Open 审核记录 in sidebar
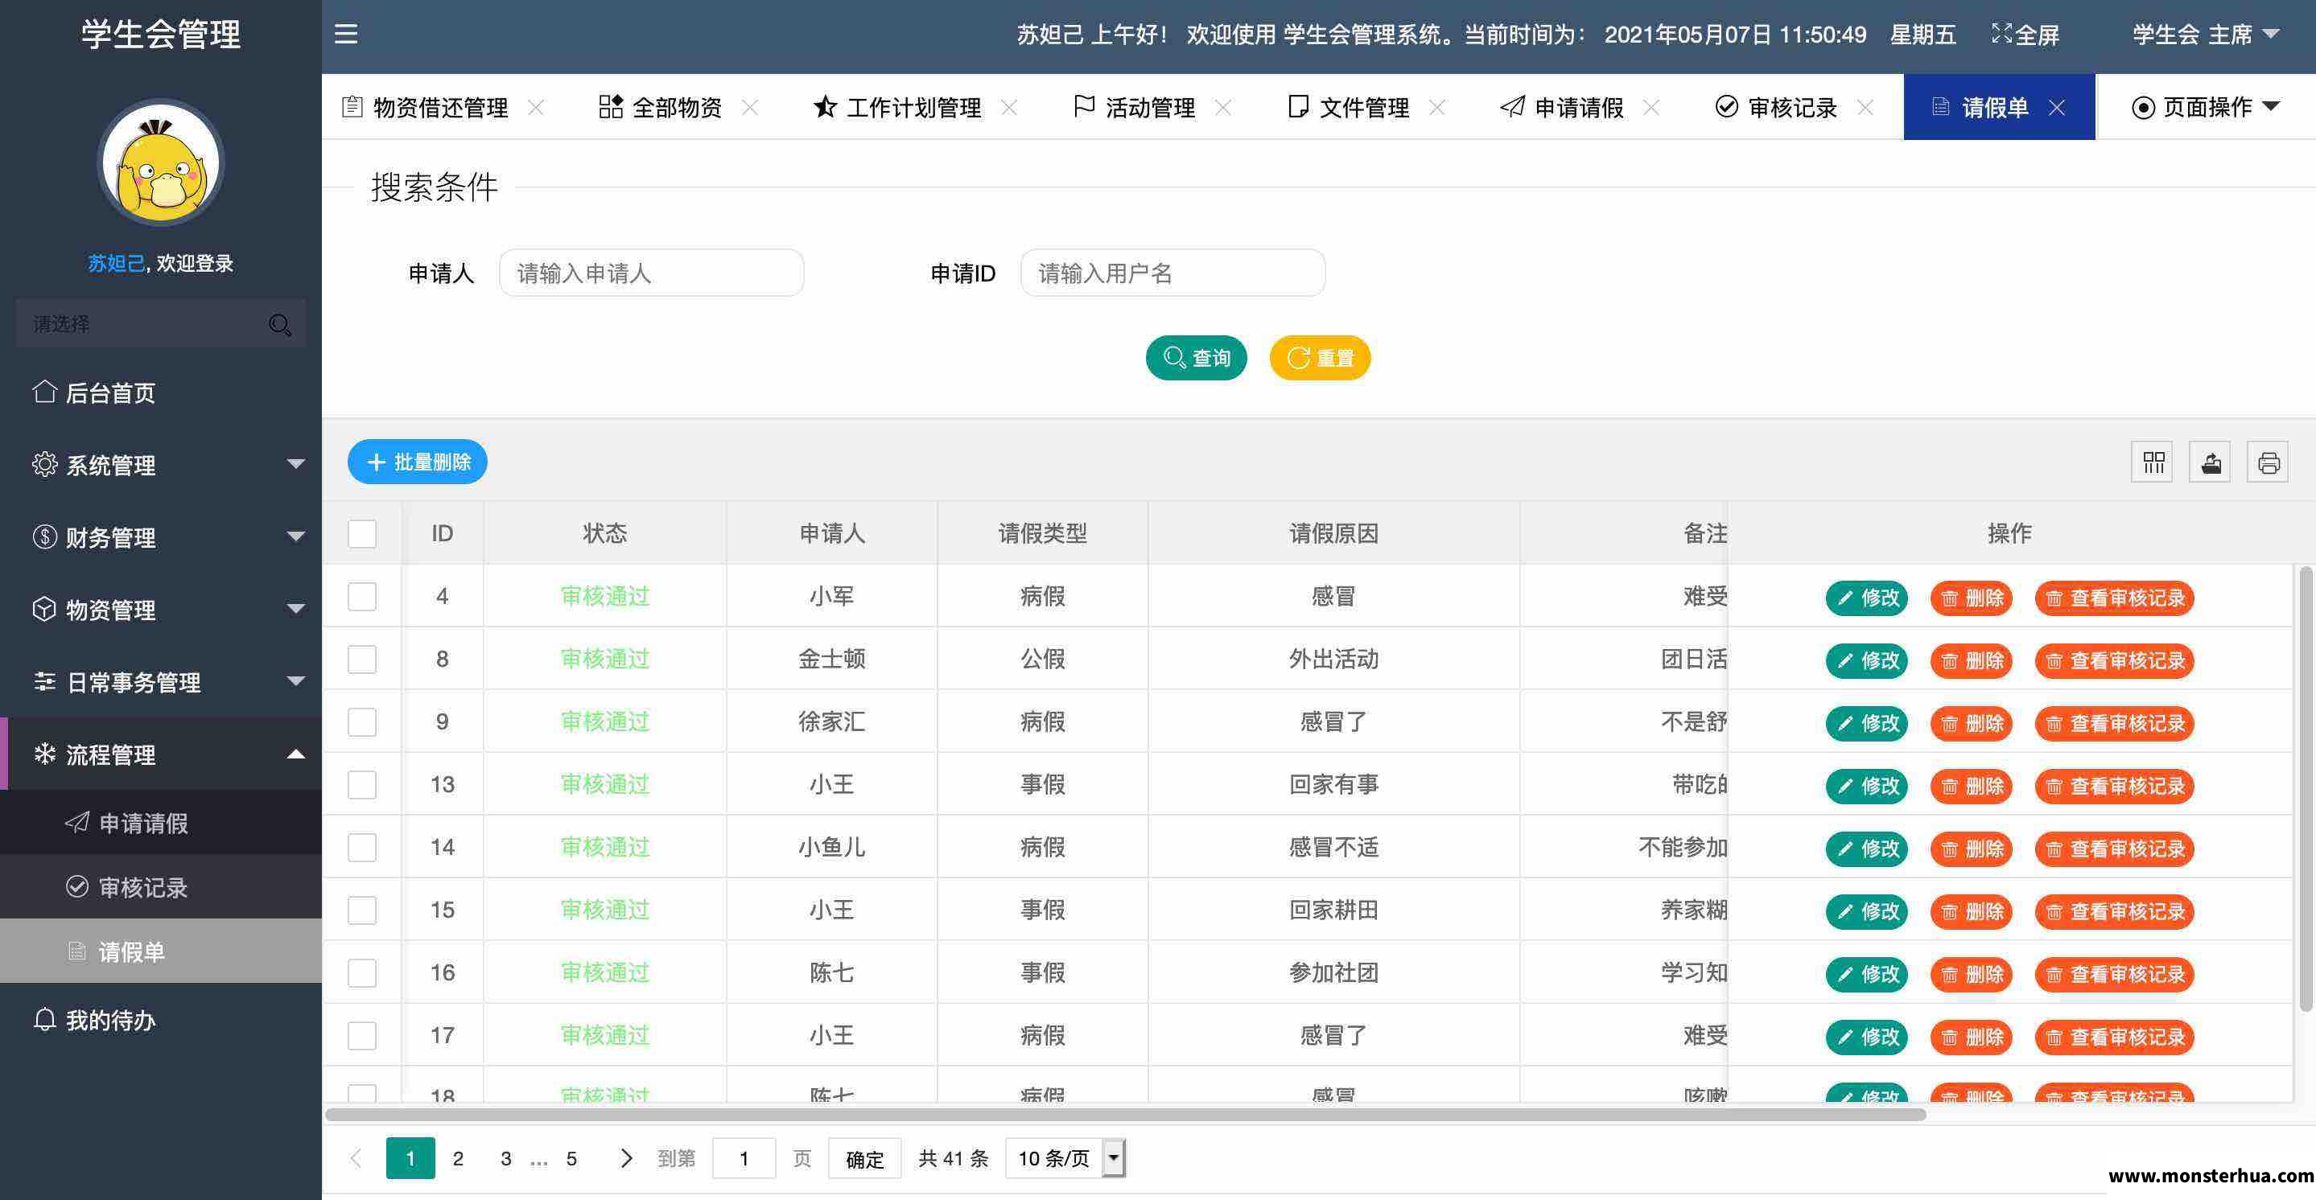This screenshot has width=2316, height=1200. pos(161,887)
